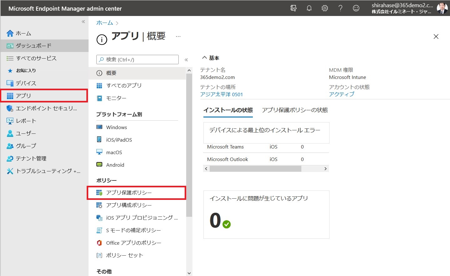Click the Microsoft Endpoint Manager admin center title

[65, 9]
